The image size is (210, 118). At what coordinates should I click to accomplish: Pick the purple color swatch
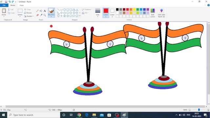(148, 10)
